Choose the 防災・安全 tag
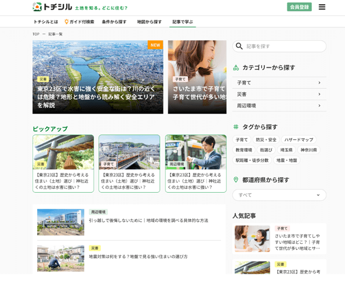 click(266, 139)
